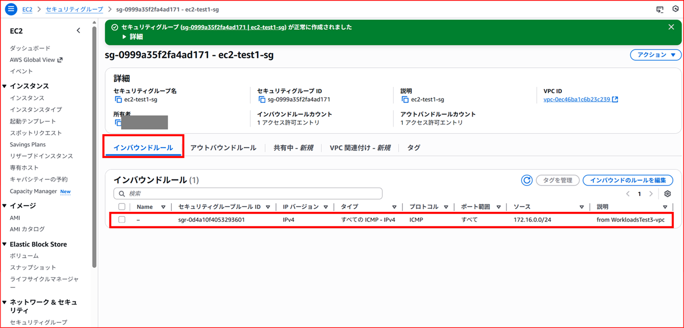Select all inbound rules via header checkbox
The image size is (684, 328).
pos(121,207)
